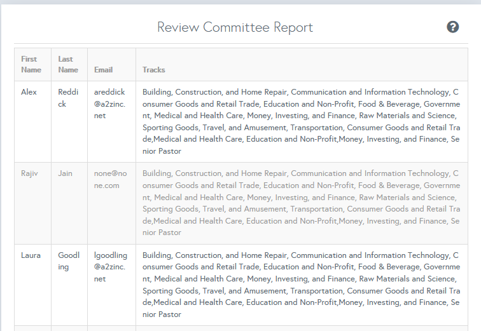Click the Reddick last name cell

click(x=68, y=98)
